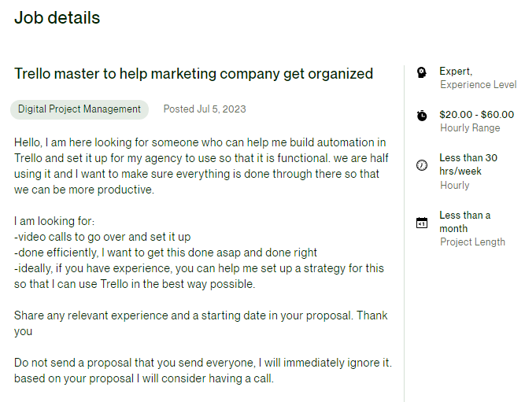Screen dimensions: 525x402
Task: Click the Share any relevant experience paragraph
Action: pos(201,323)
